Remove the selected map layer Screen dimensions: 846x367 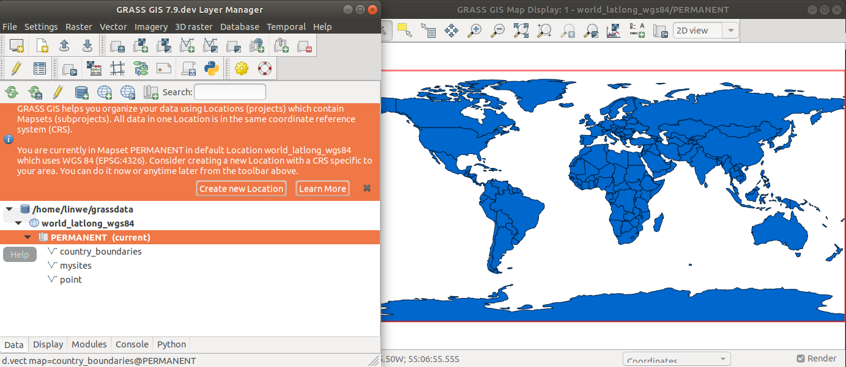coord(304,46)
